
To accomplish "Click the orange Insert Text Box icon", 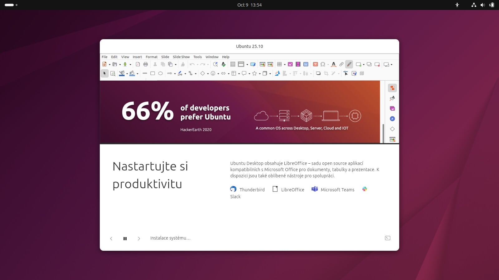I will 315,64.
